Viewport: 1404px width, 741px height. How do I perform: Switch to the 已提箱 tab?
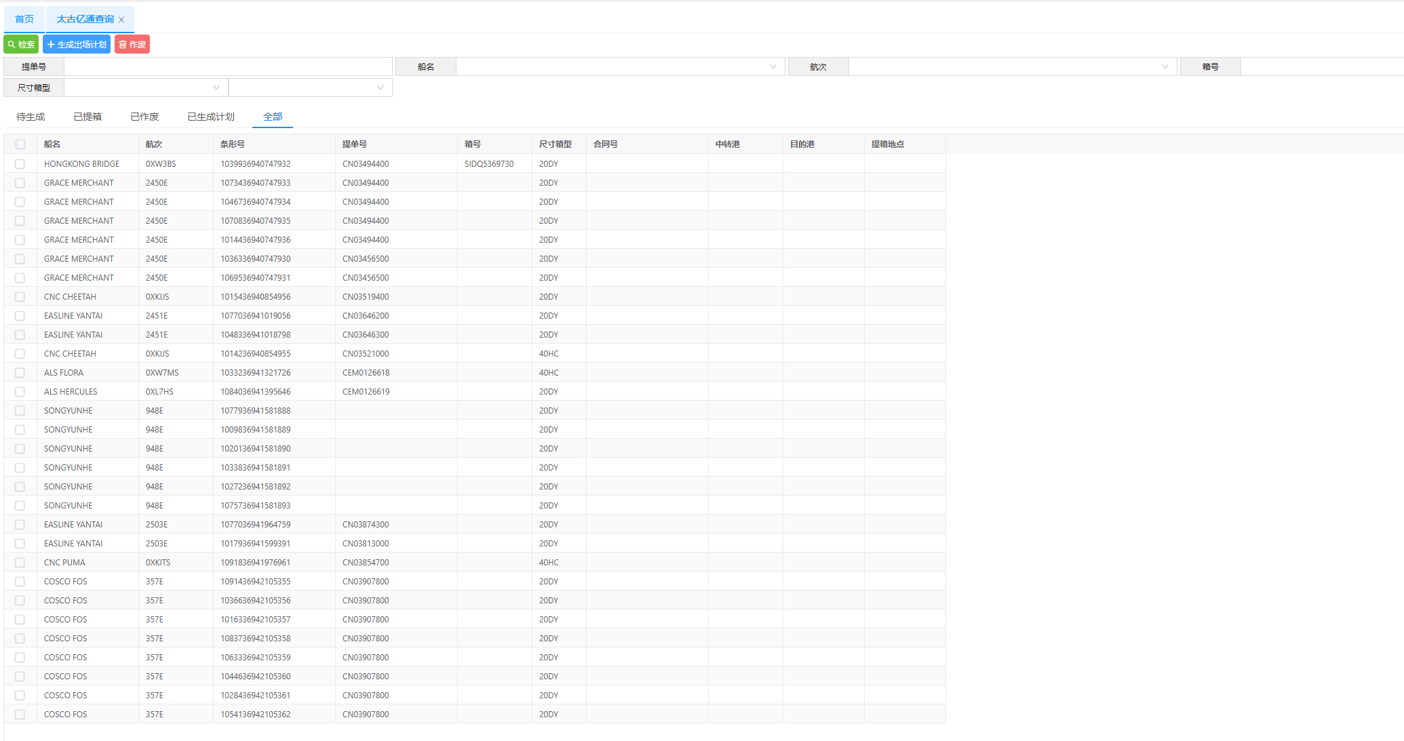[x=87, y=117]
